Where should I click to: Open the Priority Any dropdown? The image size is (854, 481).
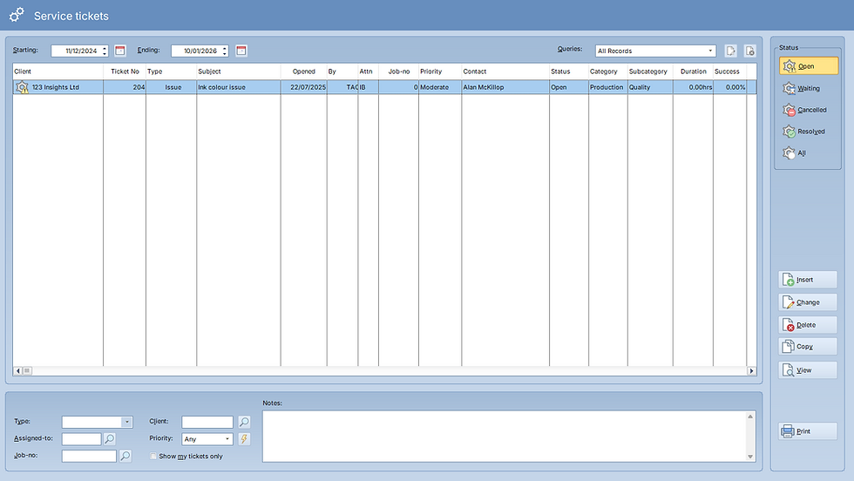(227, 439)
